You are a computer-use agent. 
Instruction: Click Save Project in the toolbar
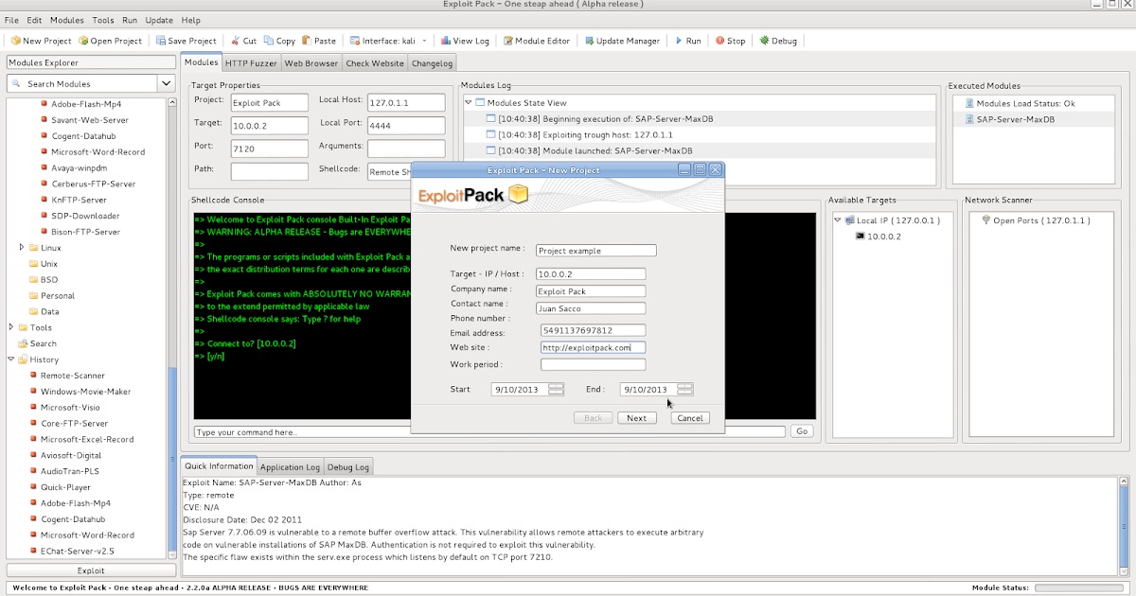click(186, 41)
